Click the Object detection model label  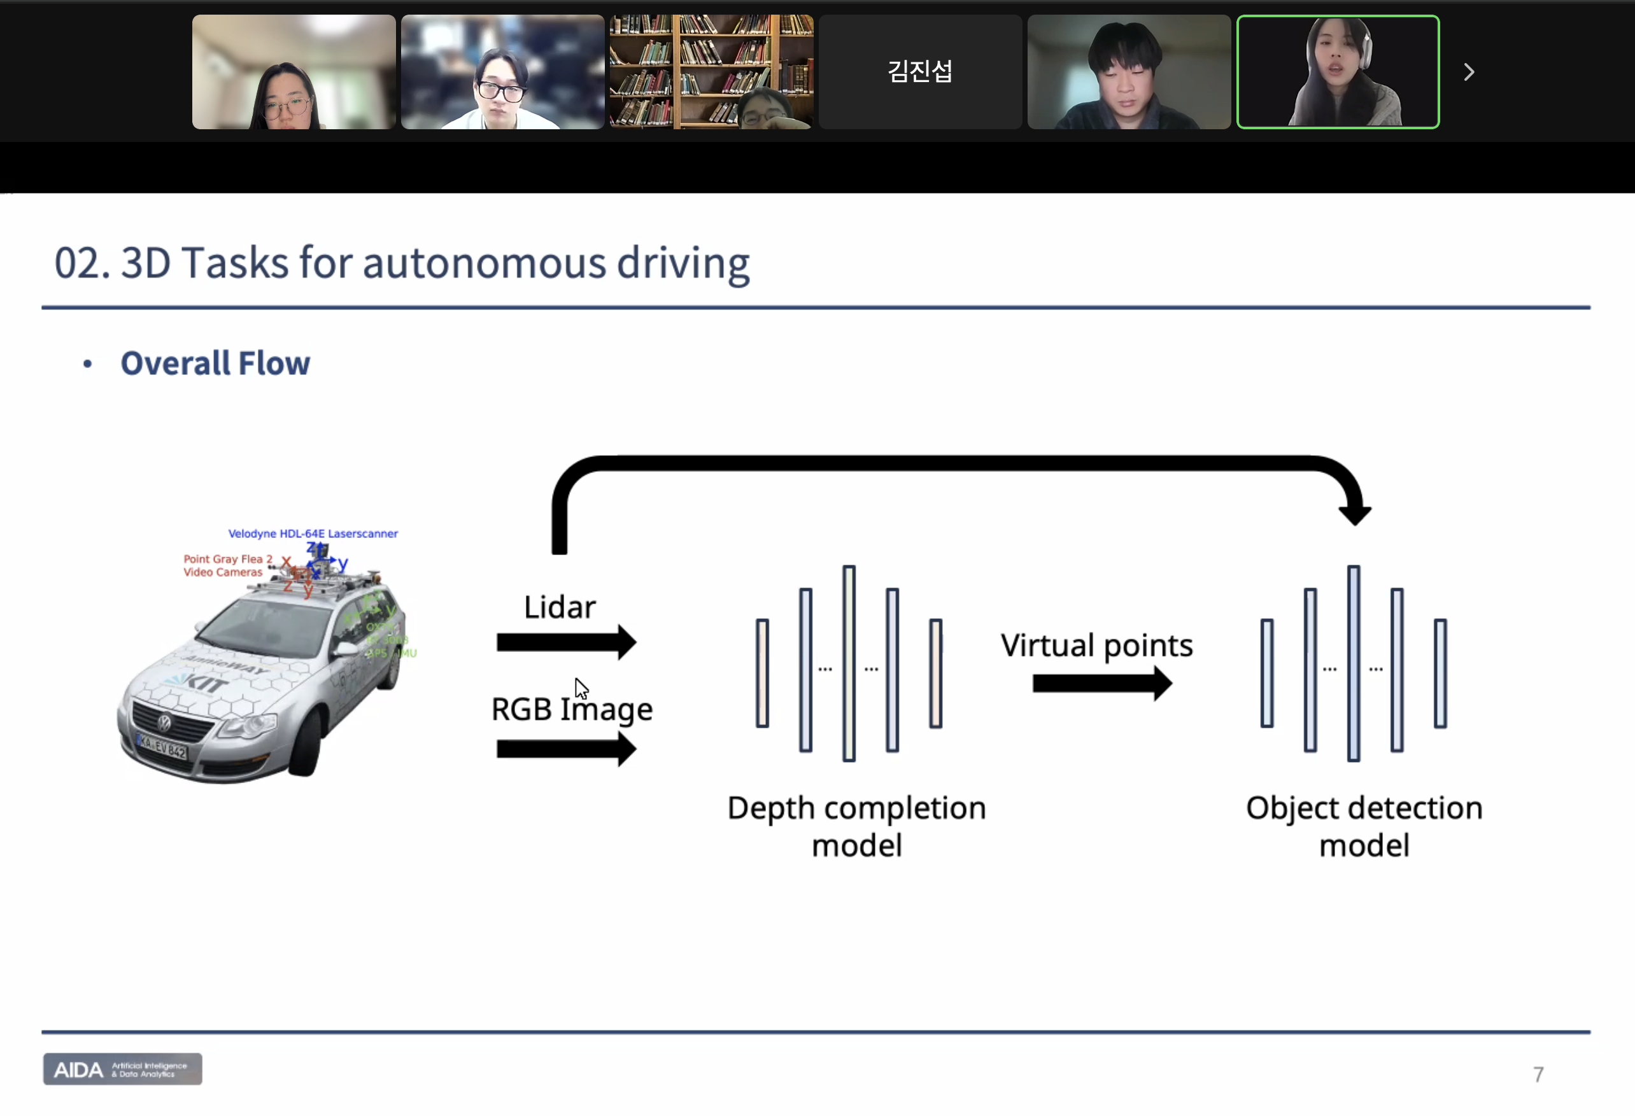coord(1363,826)
